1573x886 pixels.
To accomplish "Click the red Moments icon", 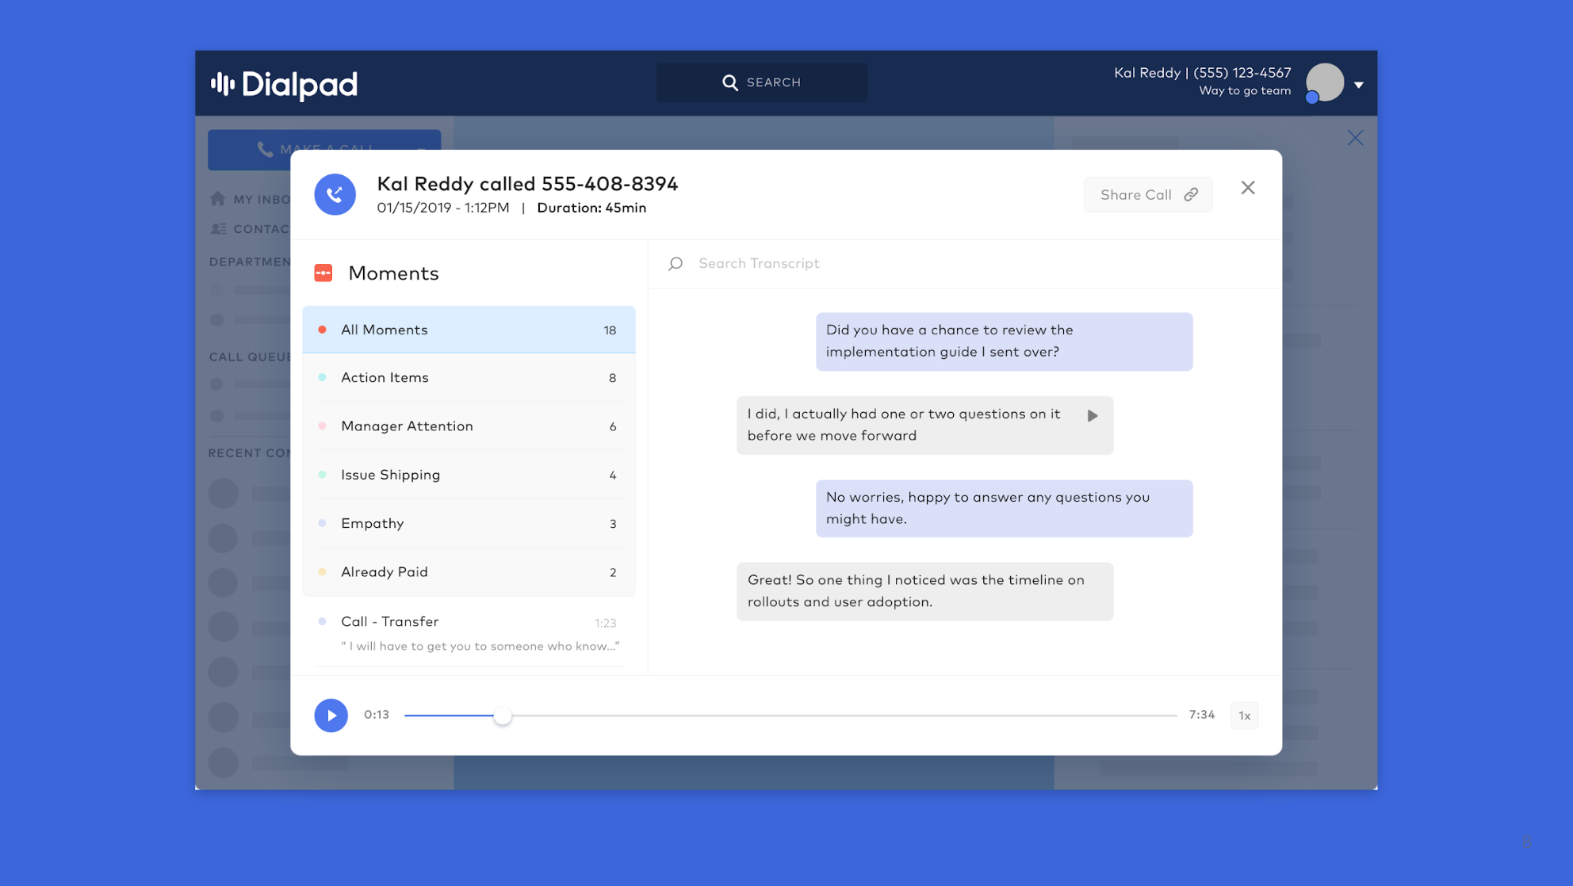I will pyautogui.click(x=323, y=273).
